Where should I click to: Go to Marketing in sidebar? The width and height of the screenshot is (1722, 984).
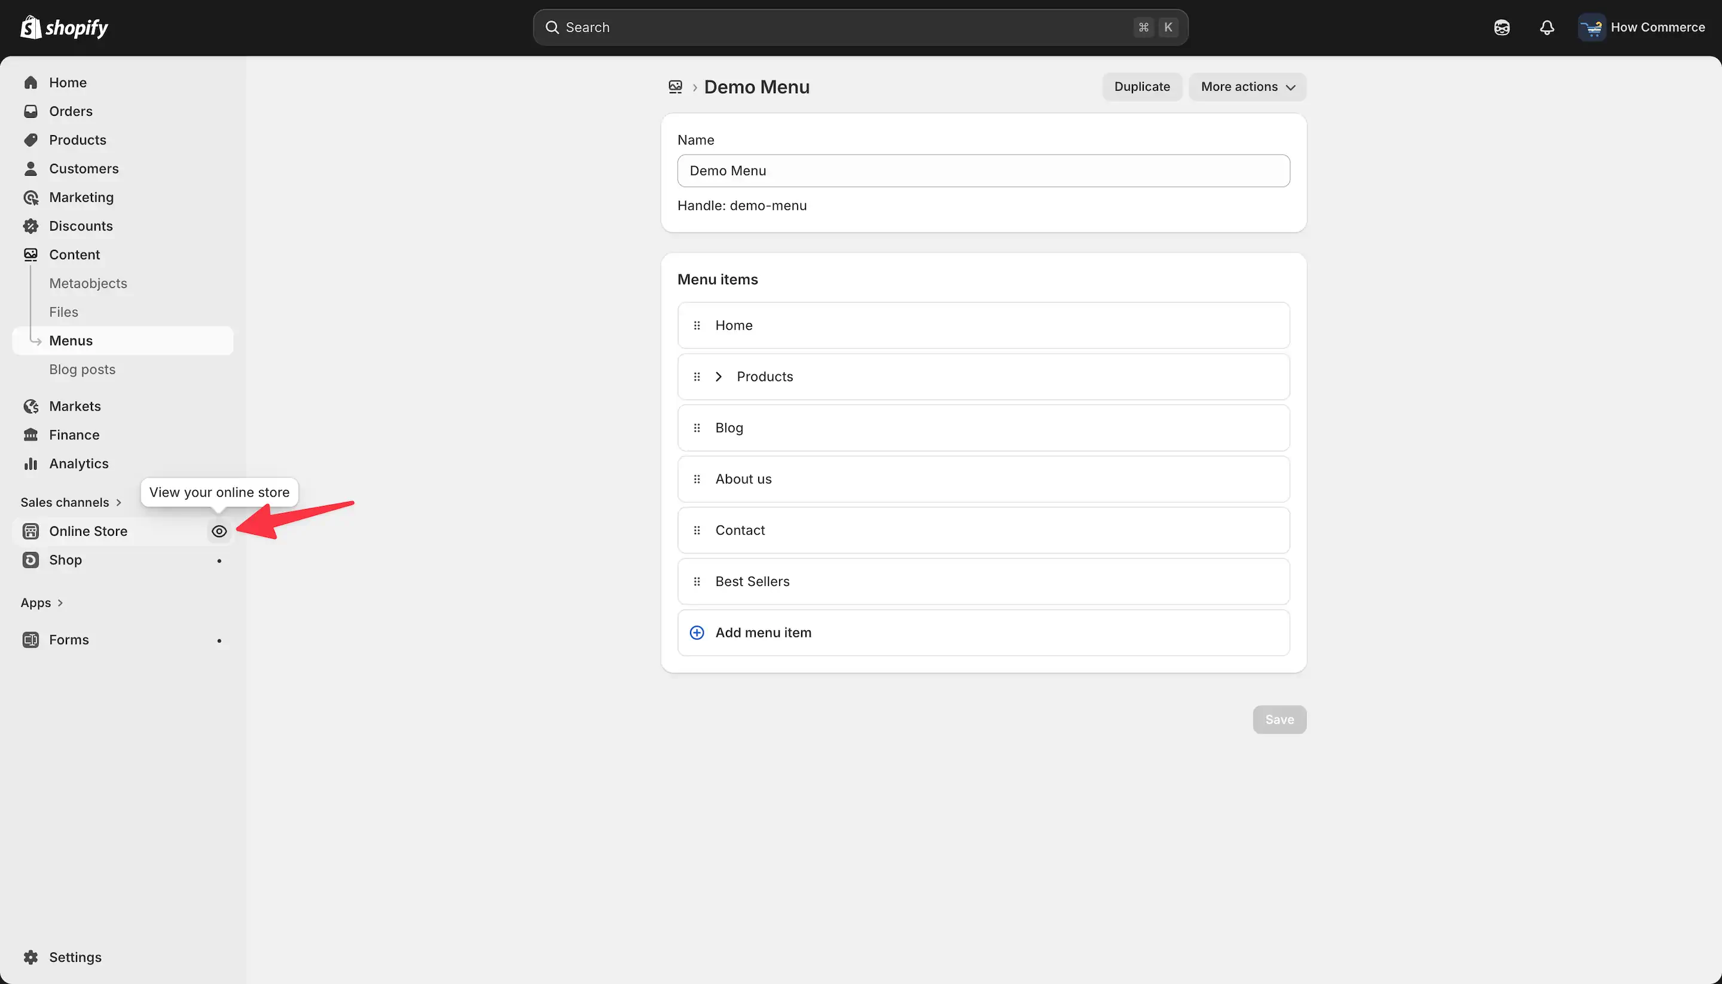pos(81,197)
